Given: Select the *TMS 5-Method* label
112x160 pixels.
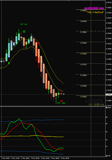Looking at the screenshot, I should [x=95, y=12].
